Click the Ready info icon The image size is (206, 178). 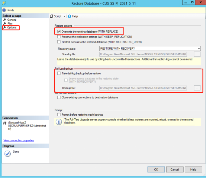coord(4,10)
